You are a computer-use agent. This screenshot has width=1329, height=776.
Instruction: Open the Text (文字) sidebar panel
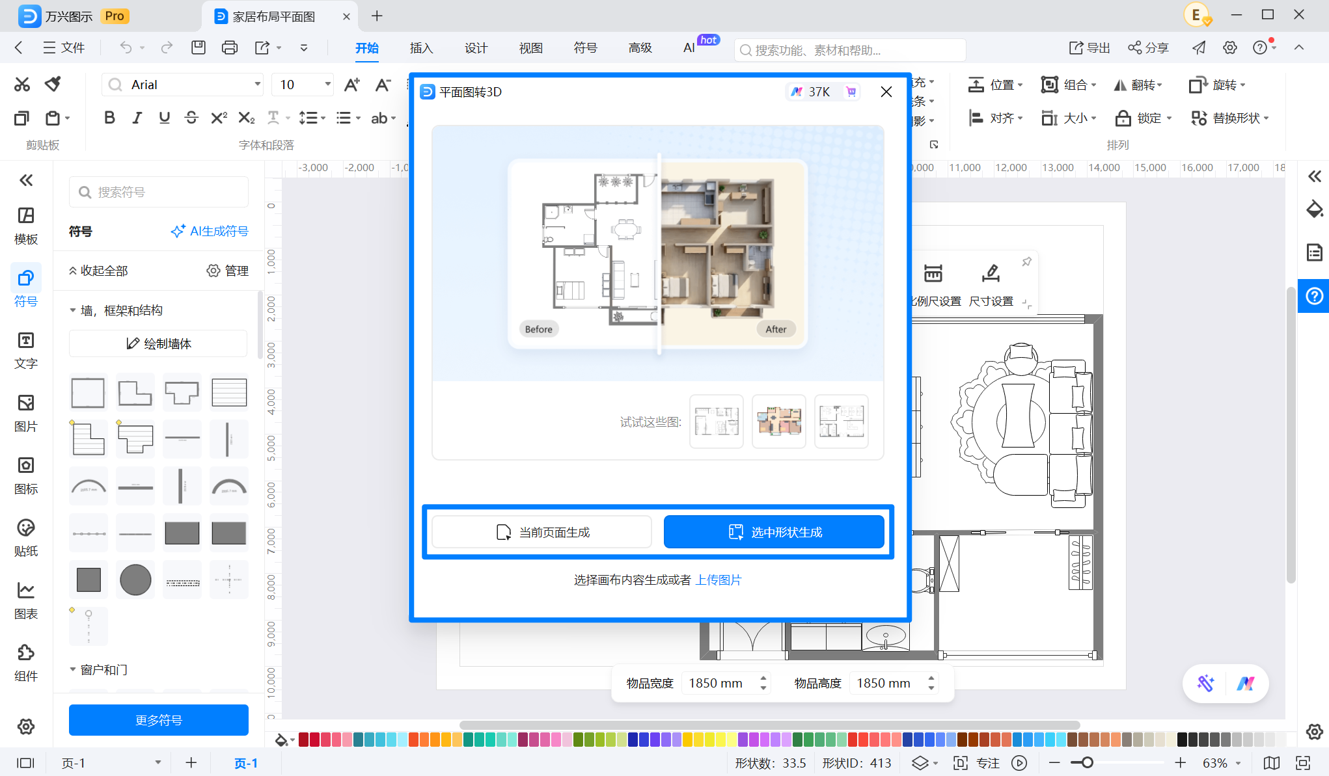click(26, 351)
